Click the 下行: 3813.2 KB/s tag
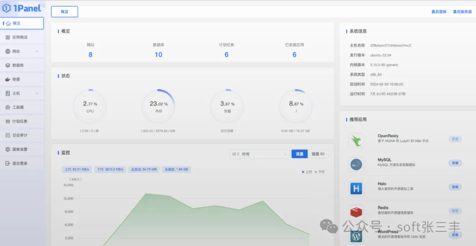Image resolution: width=476 pixels, height=246 pixels. point(110,169)
